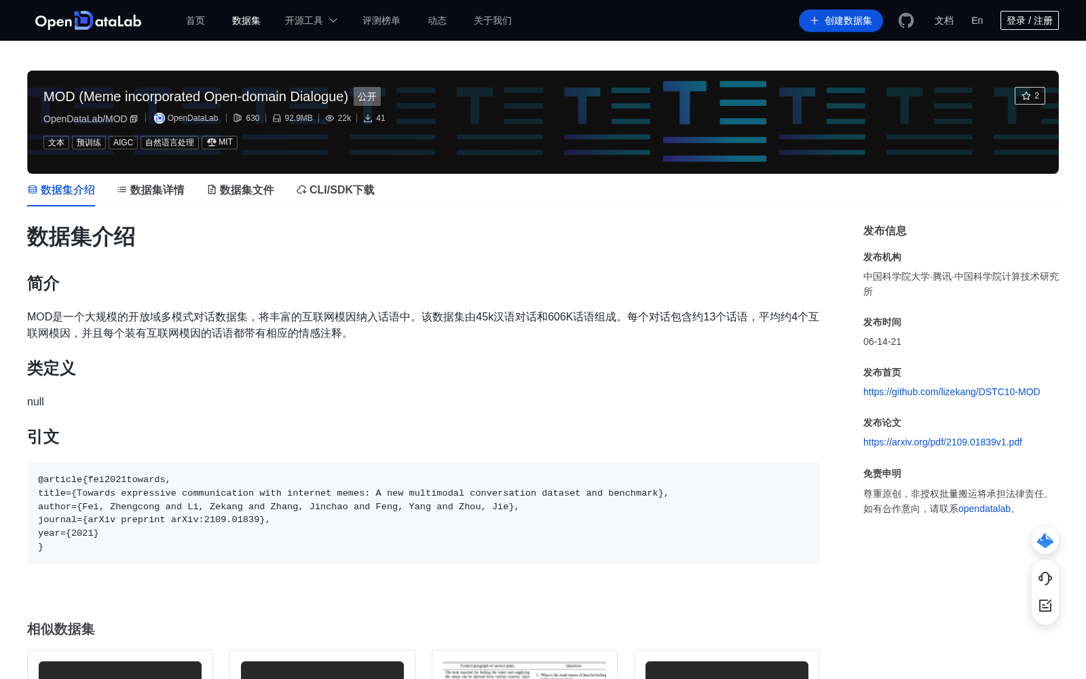This screenshot has width=1086, height=679.
Task: Click the 06-14-21 release date
Action: pyautogui.click(x=882, y=342)
